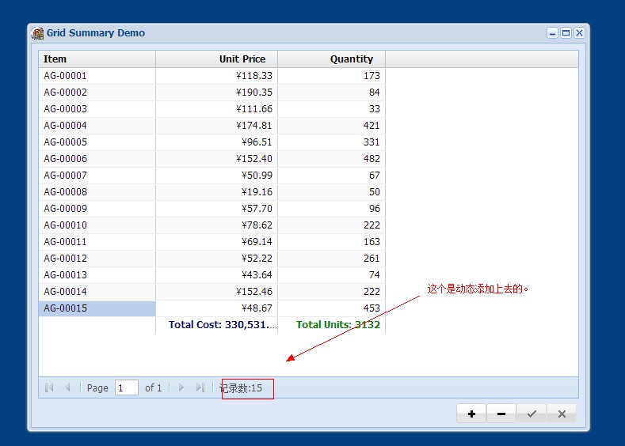Click quantity cell 453

[x=331, y=308]
